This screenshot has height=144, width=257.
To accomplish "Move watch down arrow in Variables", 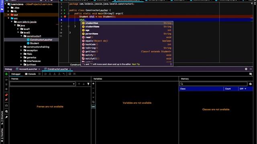I will (x=93, y=97).
